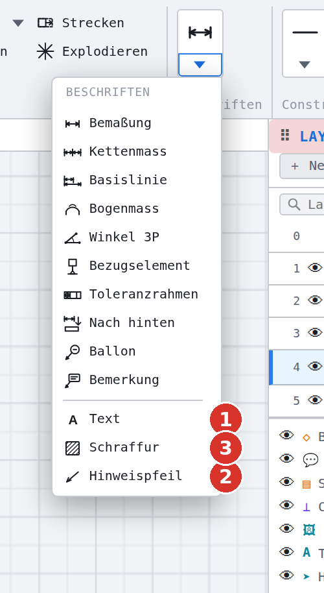The height and width of the screenshot is (593, 324).
Task: Activate the Winkel 3P angle icon
Action: [x=73, y=238]
